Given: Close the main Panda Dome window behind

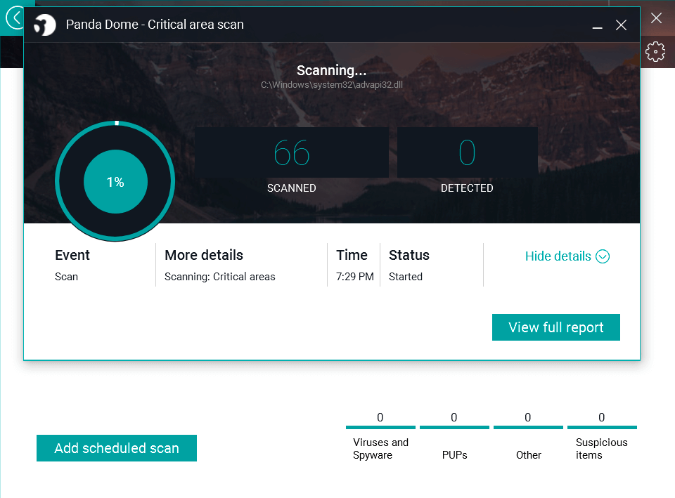Looking at the screenshot, I should point(656,18).
